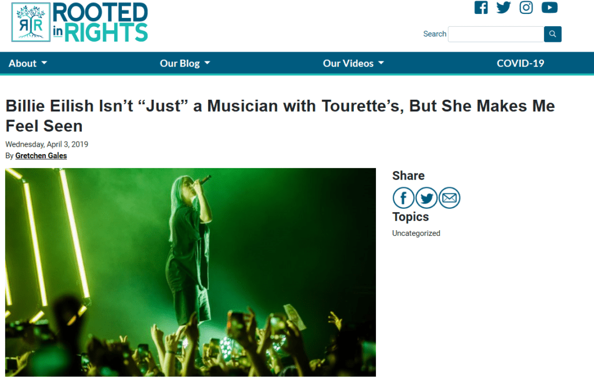This screenshot has height=389, width=594.
Task: Click into the Search text field
Action: pos(496,34)
